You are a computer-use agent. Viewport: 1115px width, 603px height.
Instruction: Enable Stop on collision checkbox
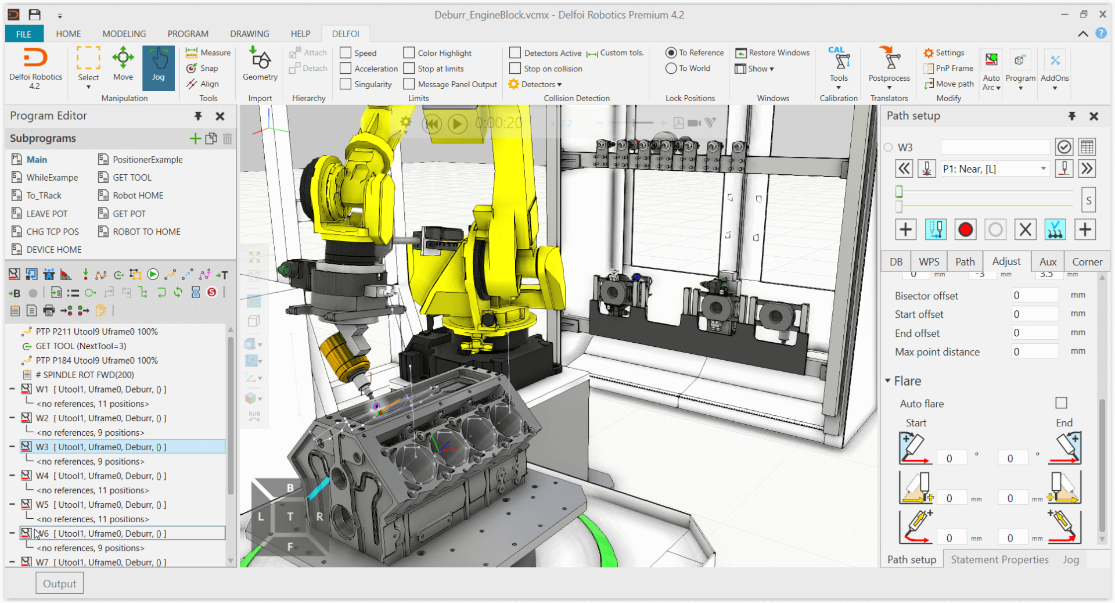(515, 69)
